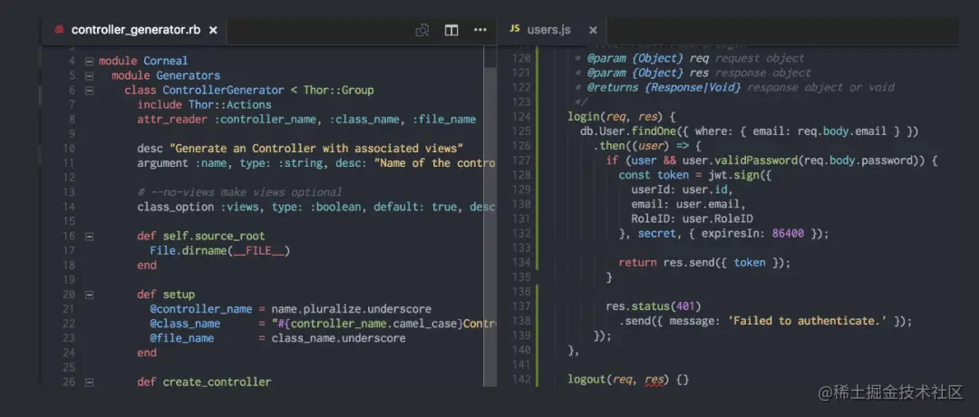Screen dimensions: 979x417
Task: Click 'argument :name, type: :string' line
Action: [316, 163]
